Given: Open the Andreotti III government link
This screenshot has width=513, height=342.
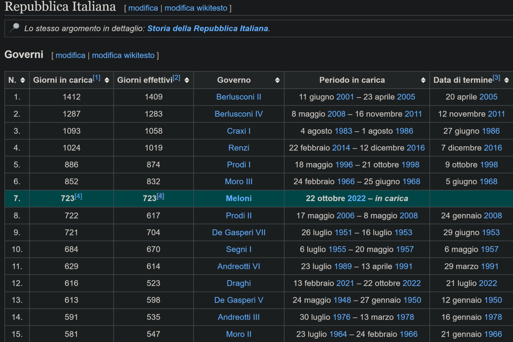Looking at the screenshot, I should coord(239,317).
